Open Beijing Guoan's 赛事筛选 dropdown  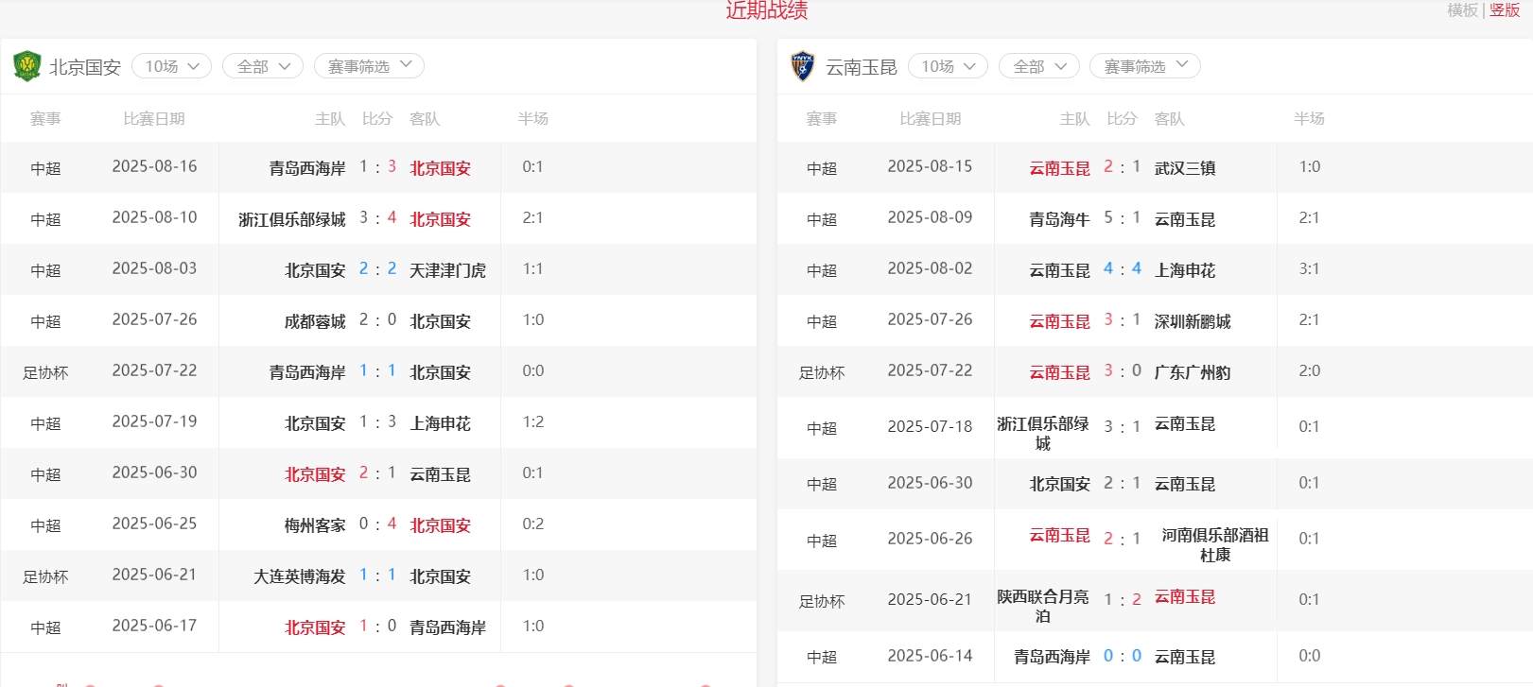click(369, 66)
